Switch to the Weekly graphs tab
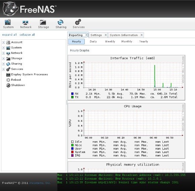 pos(110,42)
